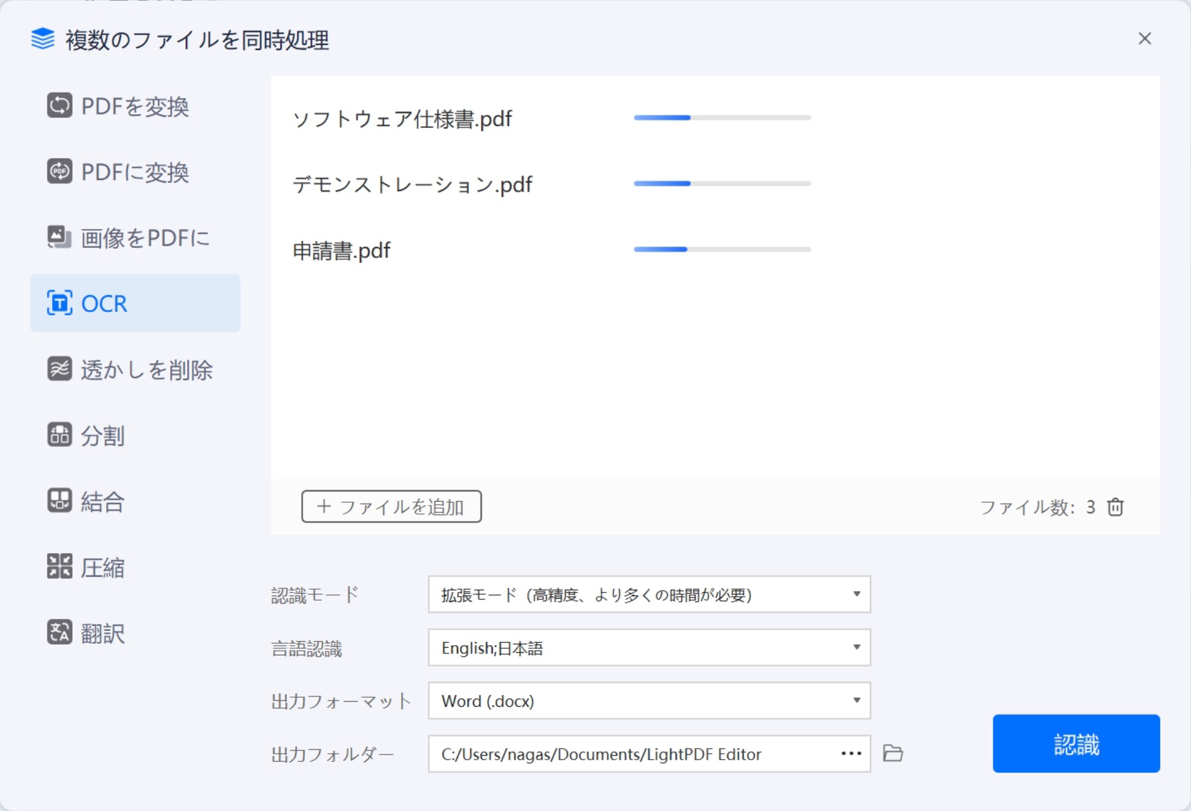Delete all files with trash icon
Image resolution: width=1191 pixels, height=811 pixels.
click(1115, 507)
